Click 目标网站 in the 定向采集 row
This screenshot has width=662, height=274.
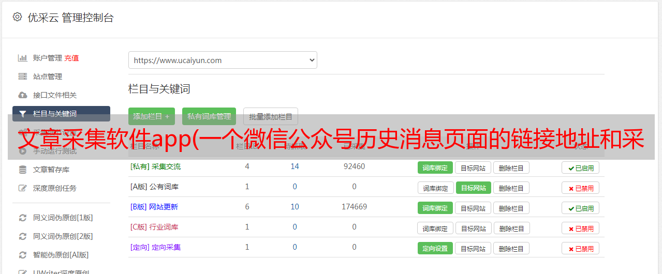click(473, 248)
